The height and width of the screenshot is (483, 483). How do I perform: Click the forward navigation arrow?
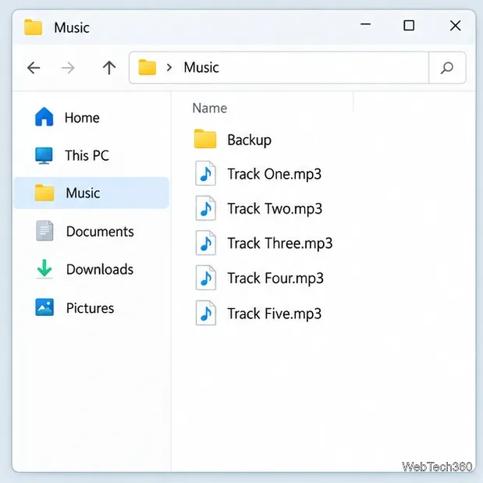(x=68, y=68)
